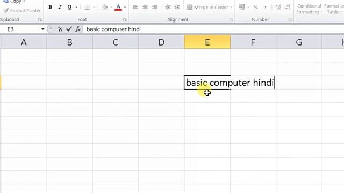Open Font dialog launcher
Image resolution: width=344 pixels, height=193 pixels.
coord(125,19)
